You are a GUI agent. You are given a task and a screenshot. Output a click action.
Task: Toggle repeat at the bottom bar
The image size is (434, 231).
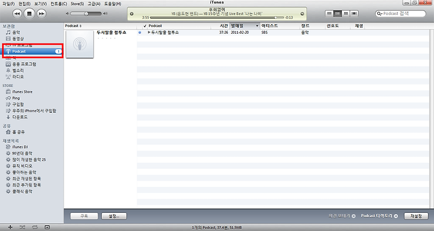click(x=34, y=227)
